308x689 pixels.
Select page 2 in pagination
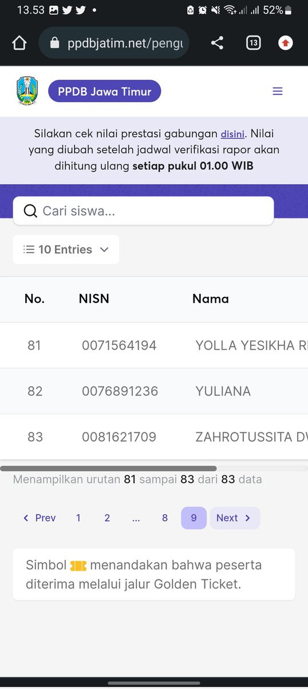[107, 518]
